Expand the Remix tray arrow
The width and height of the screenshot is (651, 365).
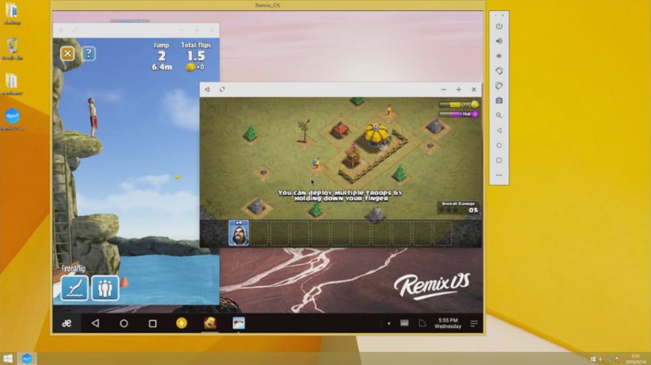point(389,323)
